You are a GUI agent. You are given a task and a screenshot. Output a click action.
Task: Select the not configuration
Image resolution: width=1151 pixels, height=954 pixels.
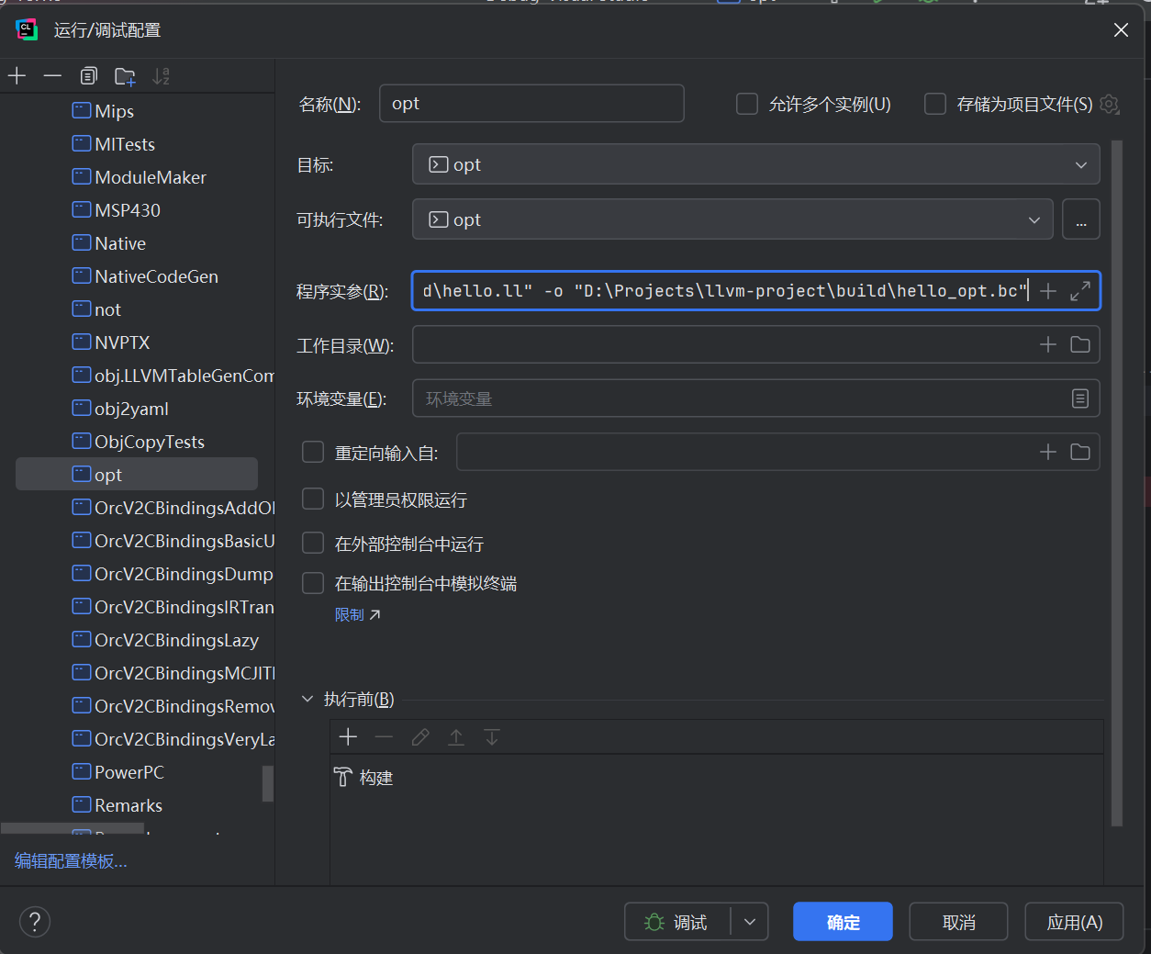pos(96,309)
